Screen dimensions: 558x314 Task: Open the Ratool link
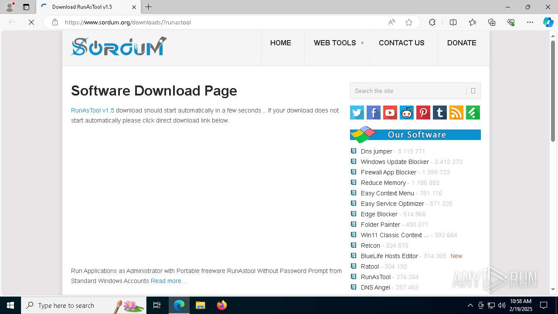point(370,266)
